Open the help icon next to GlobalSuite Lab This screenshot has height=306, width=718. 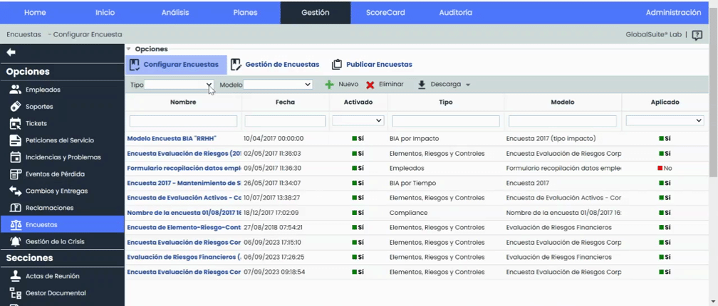pos(697,35)
